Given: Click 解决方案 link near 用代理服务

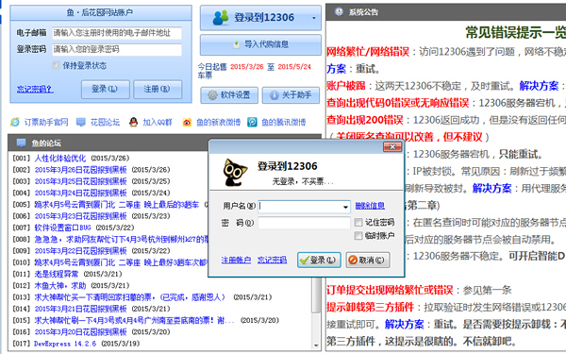Looking at the screenshot, I should click(x=492, y=188).
